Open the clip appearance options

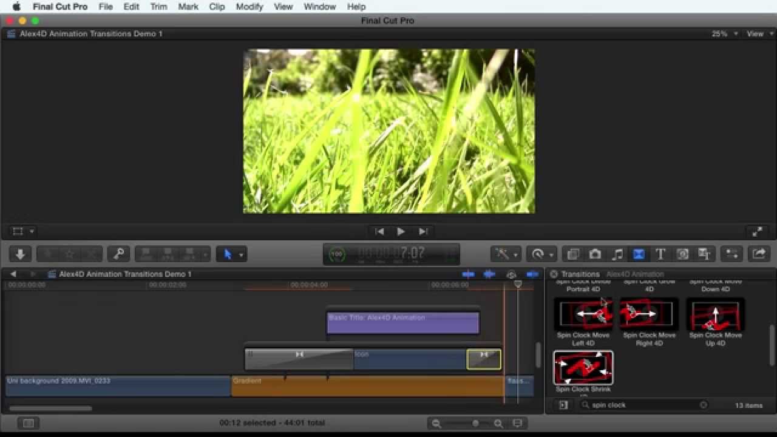click(x=517, y=424)
